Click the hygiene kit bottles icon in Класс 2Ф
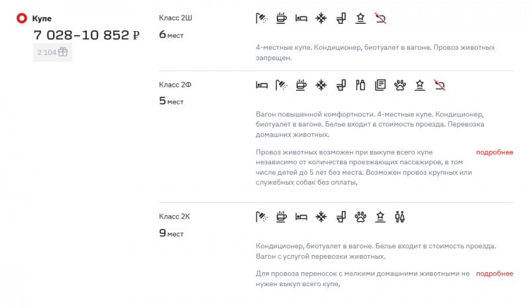530x308 pixels. pyautogui.click(x=360, y=84)
